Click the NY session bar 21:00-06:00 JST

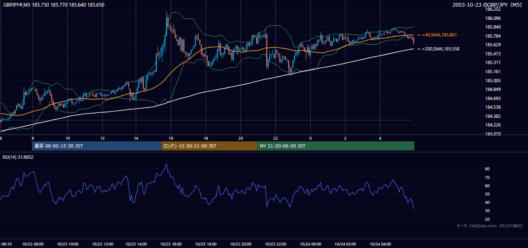pos(336,146)
